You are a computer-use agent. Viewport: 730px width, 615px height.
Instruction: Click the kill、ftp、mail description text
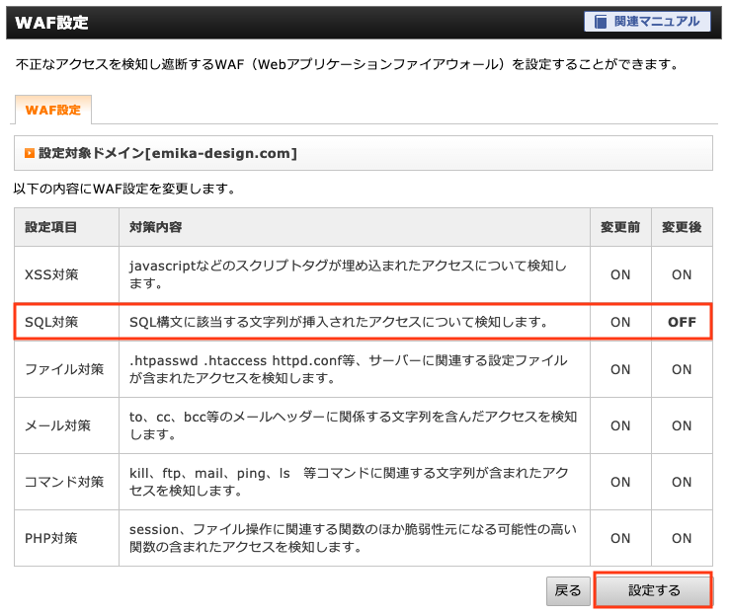click(349, 482)
